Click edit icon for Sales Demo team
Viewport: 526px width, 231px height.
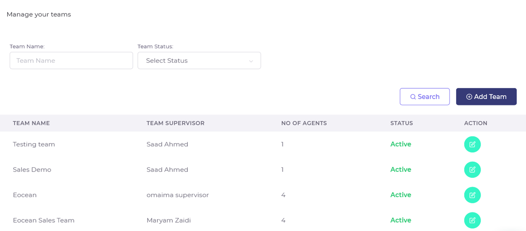[x=472, y=169]
